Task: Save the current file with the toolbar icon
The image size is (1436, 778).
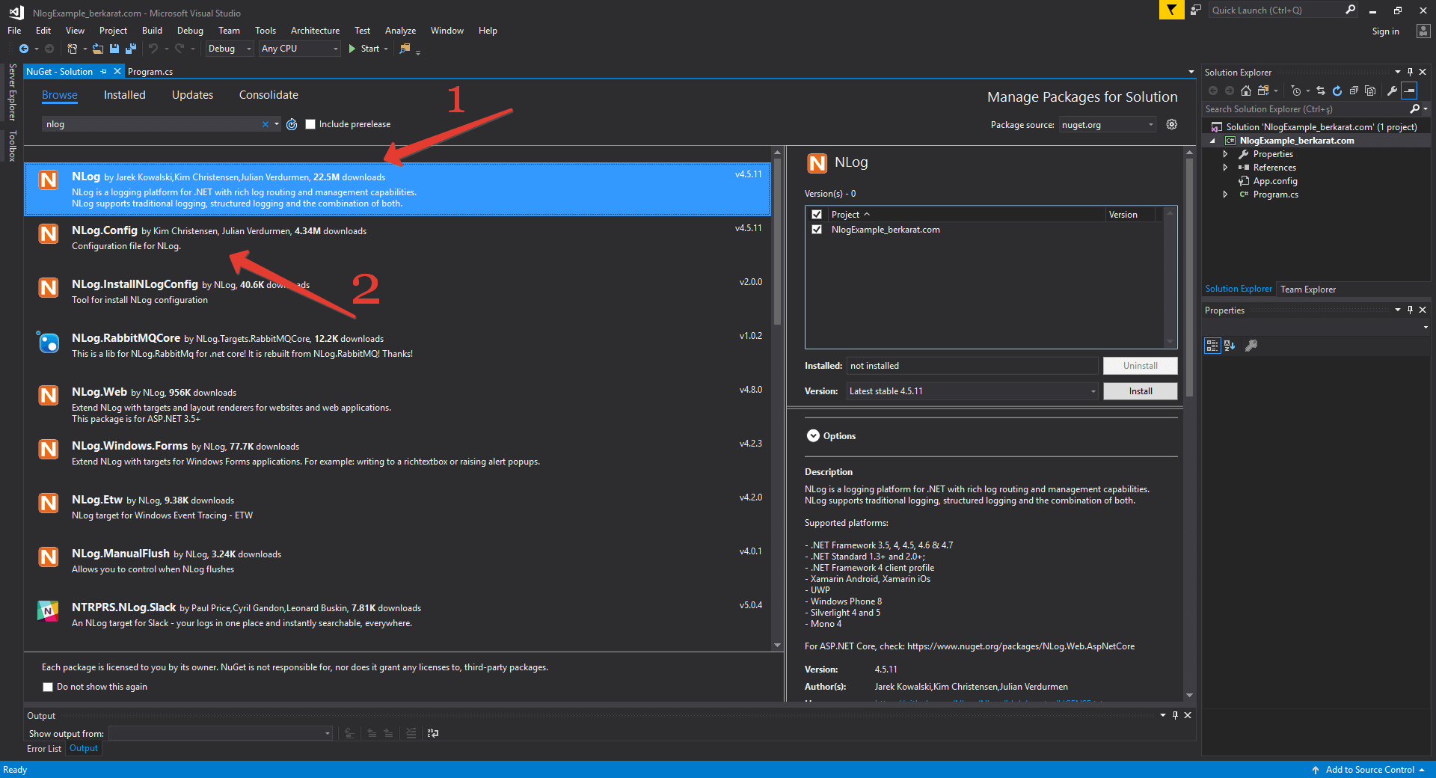Action: 114,49
